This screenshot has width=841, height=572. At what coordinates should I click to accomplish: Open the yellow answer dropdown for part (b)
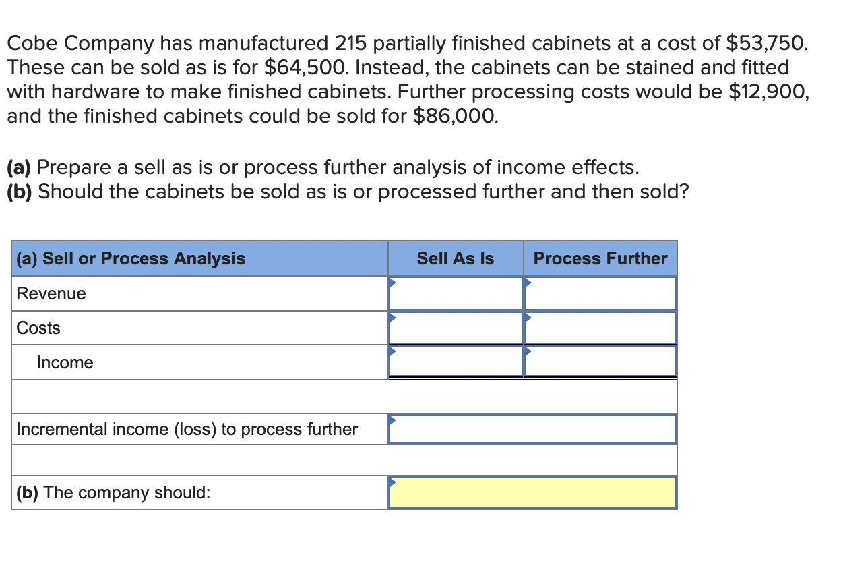532,492
